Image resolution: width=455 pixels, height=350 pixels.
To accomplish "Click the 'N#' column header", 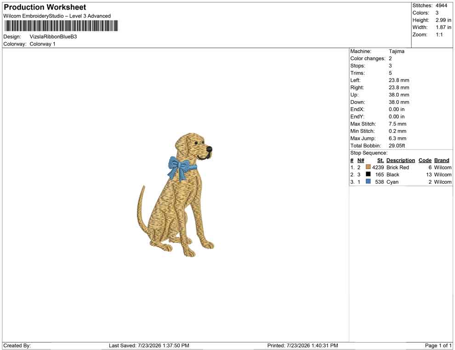I will [361, 160].
